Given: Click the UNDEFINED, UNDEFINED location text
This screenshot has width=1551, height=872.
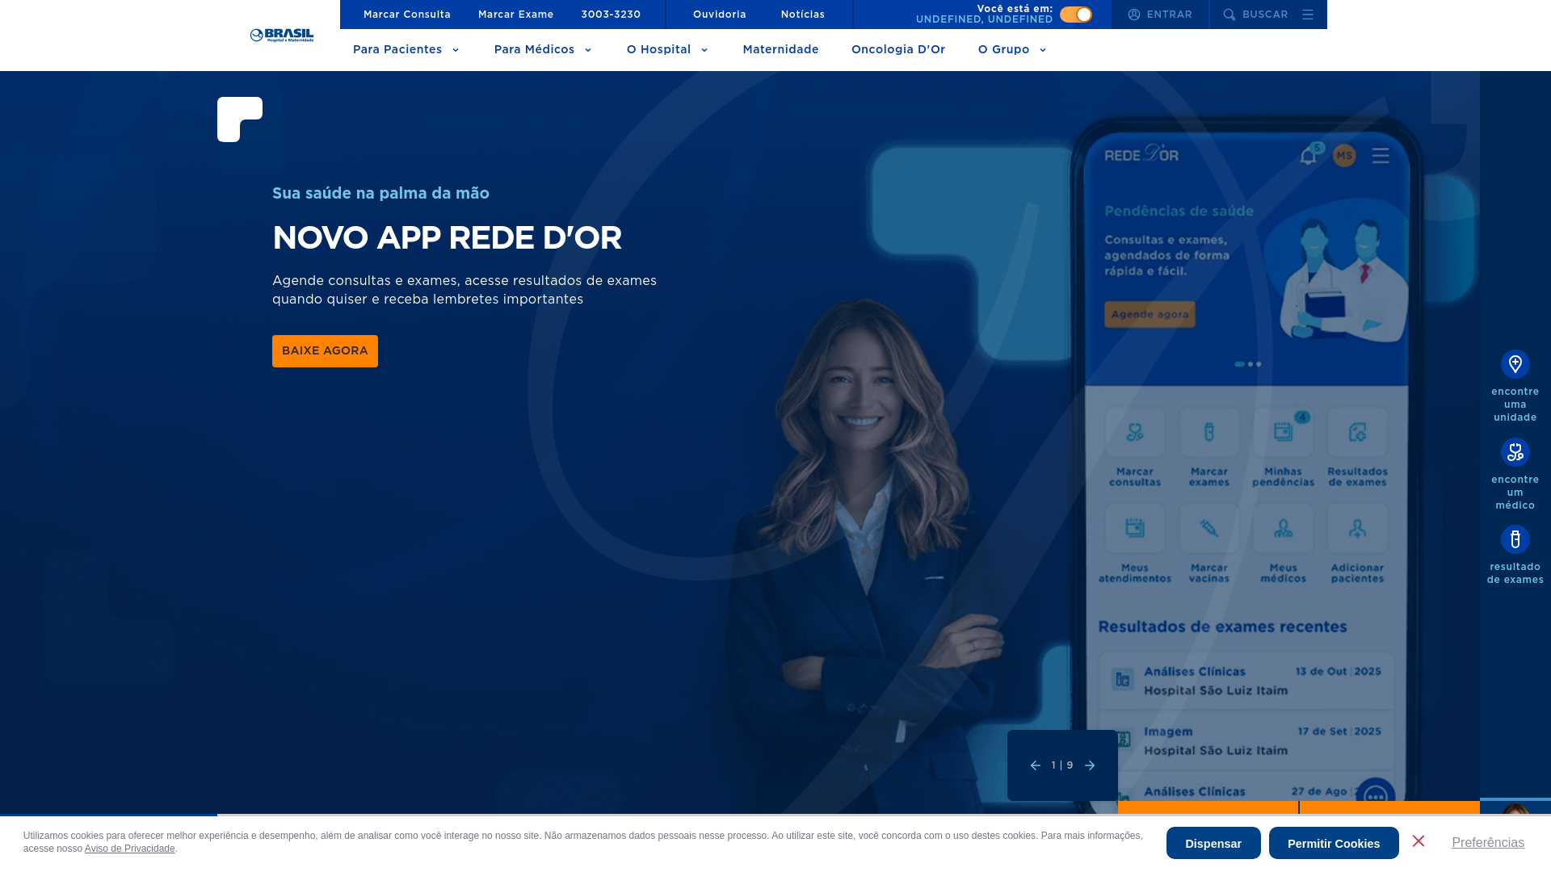Looking at the screenshot, I should tap(984, 19).
